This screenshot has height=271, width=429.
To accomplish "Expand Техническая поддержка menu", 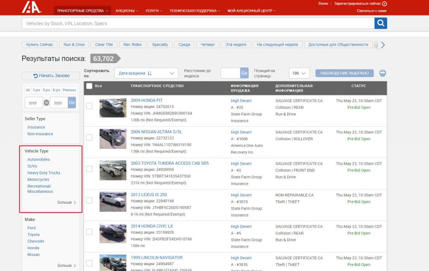I will [195, 10].
